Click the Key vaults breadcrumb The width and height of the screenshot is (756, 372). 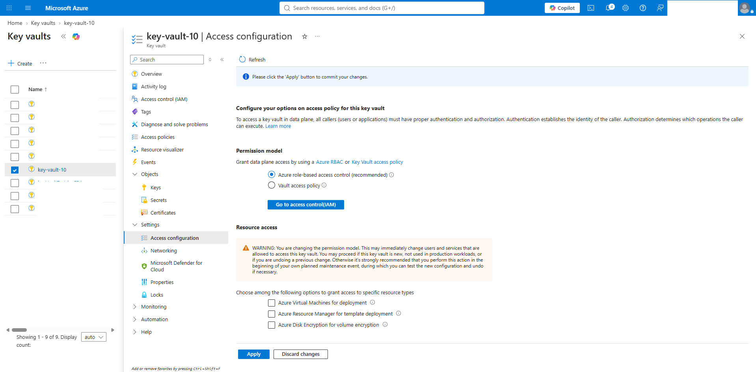[43, 23]
